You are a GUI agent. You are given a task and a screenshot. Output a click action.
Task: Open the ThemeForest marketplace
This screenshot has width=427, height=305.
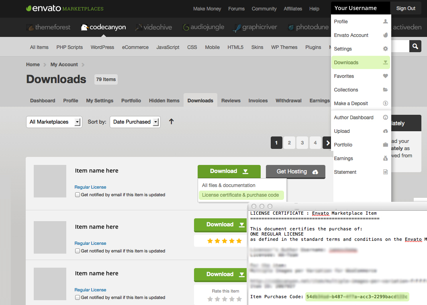48,27
